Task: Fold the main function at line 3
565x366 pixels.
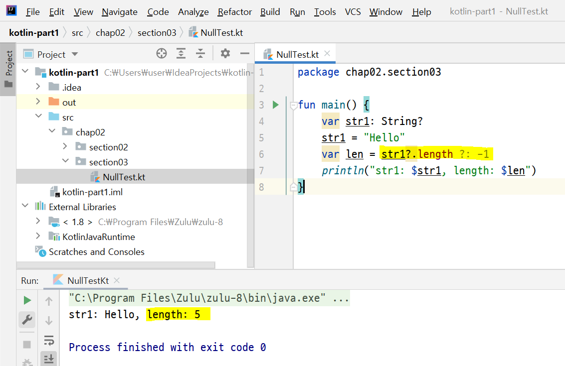Action: pos(293,105)
